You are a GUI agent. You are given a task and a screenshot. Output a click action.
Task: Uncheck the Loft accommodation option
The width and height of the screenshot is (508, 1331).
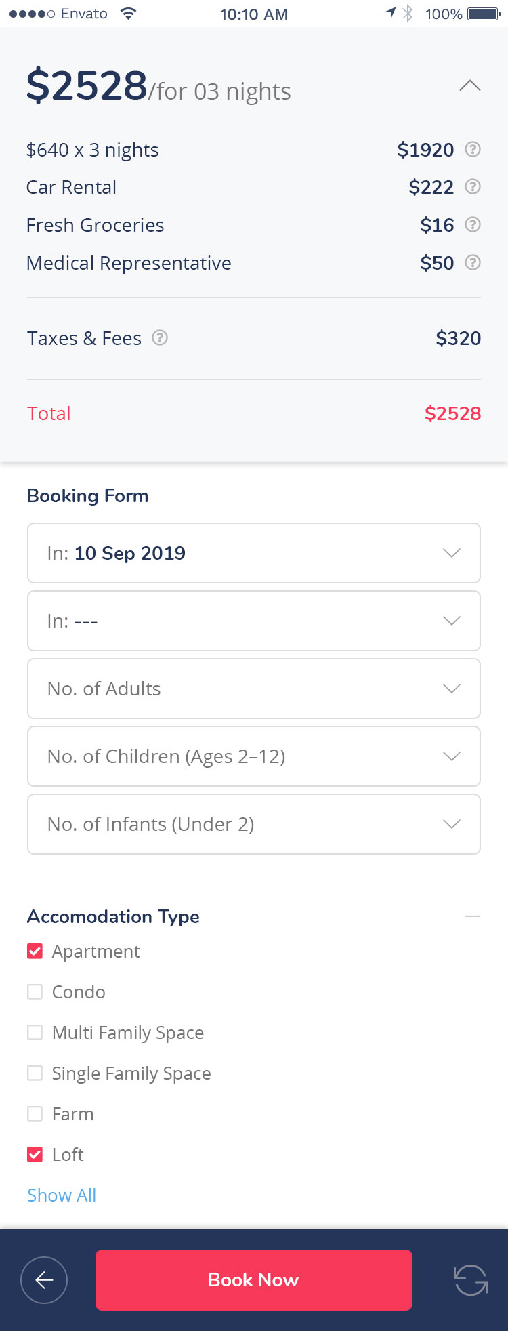point(35,1155)
